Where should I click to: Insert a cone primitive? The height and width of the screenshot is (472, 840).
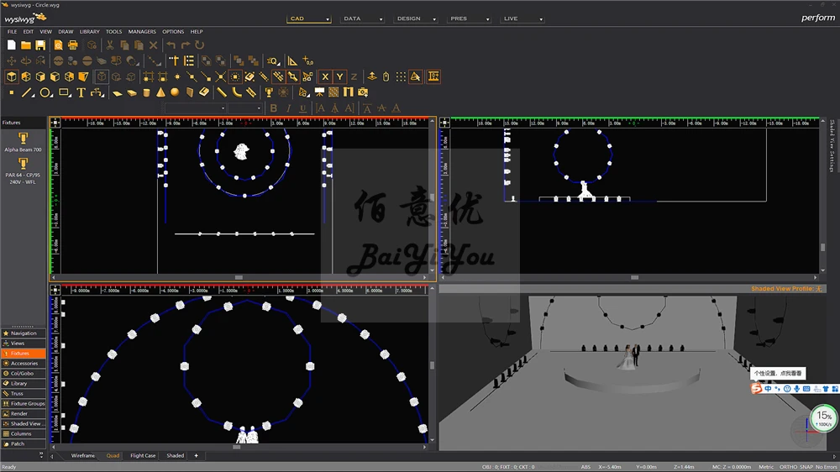160,92
